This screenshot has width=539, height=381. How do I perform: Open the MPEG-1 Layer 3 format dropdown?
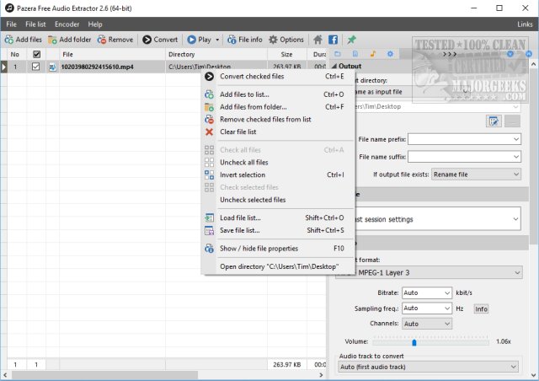point(517,273)
